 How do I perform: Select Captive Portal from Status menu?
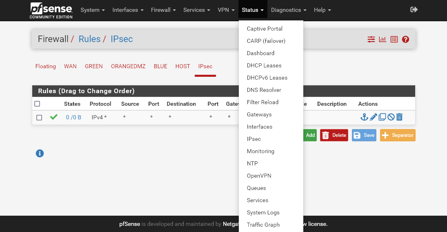point(271,29)
